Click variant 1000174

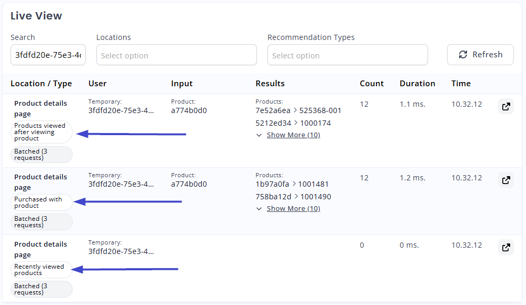(x=315, y=124)
